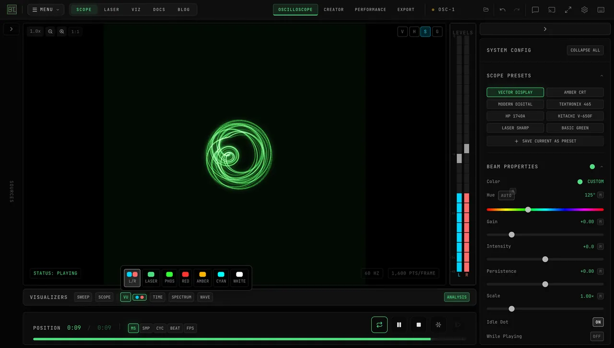Click the BL logo icon
614x348 pixels.
click(12, 10)
